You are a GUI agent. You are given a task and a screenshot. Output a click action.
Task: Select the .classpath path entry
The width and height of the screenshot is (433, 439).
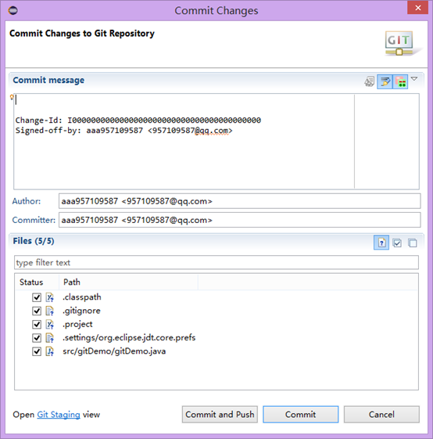point(82,297)
